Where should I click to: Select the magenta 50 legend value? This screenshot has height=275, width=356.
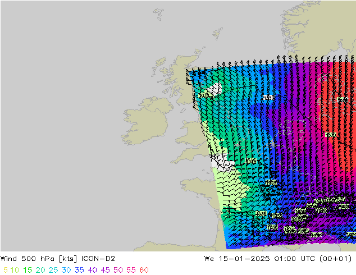pyautogui.click(x=118, y=270)
